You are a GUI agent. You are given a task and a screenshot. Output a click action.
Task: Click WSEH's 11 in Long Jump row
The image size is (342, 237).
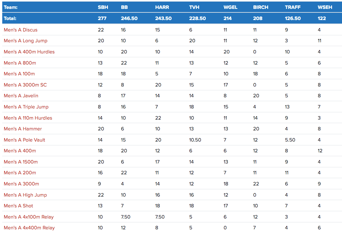pyautogui.click(x=319, y=41)
